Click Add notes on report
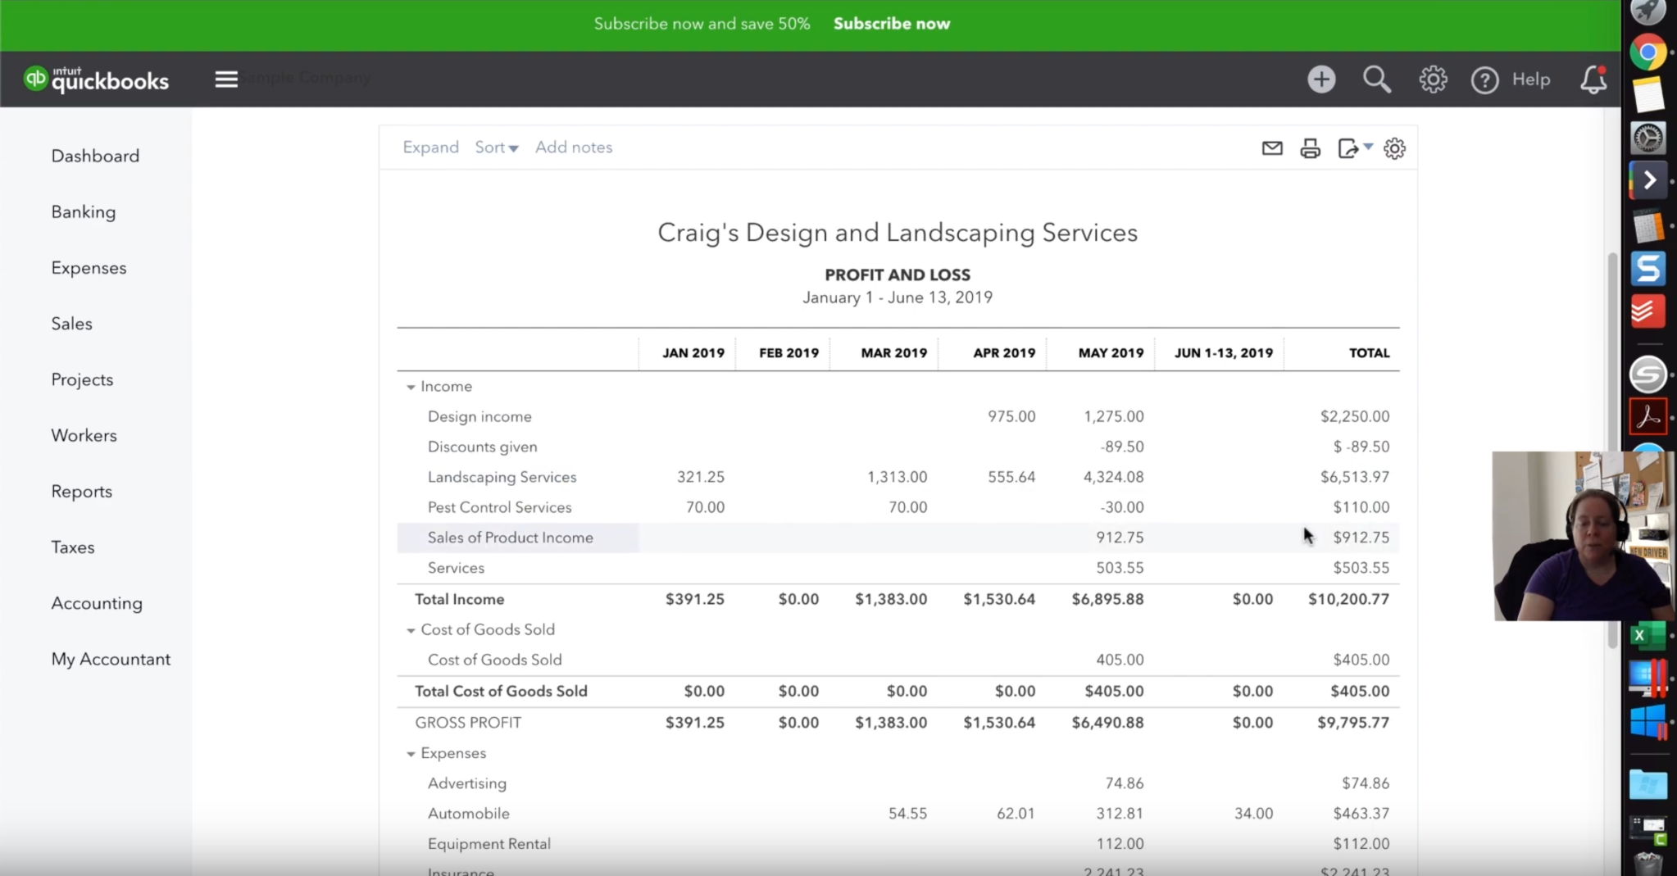 (573, 148)
